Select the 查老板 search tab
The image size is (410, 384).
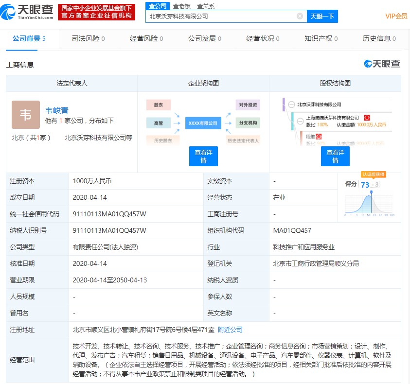tap(182, 6)
